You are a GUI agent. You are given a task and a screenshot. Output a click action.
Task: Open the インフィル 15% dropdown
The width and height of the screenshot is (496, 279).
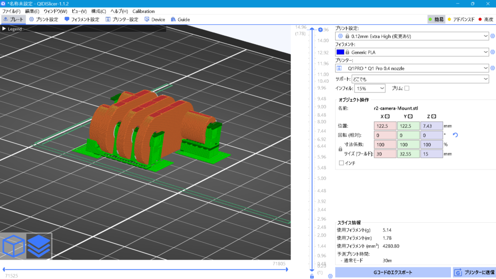tap(370, 88)
